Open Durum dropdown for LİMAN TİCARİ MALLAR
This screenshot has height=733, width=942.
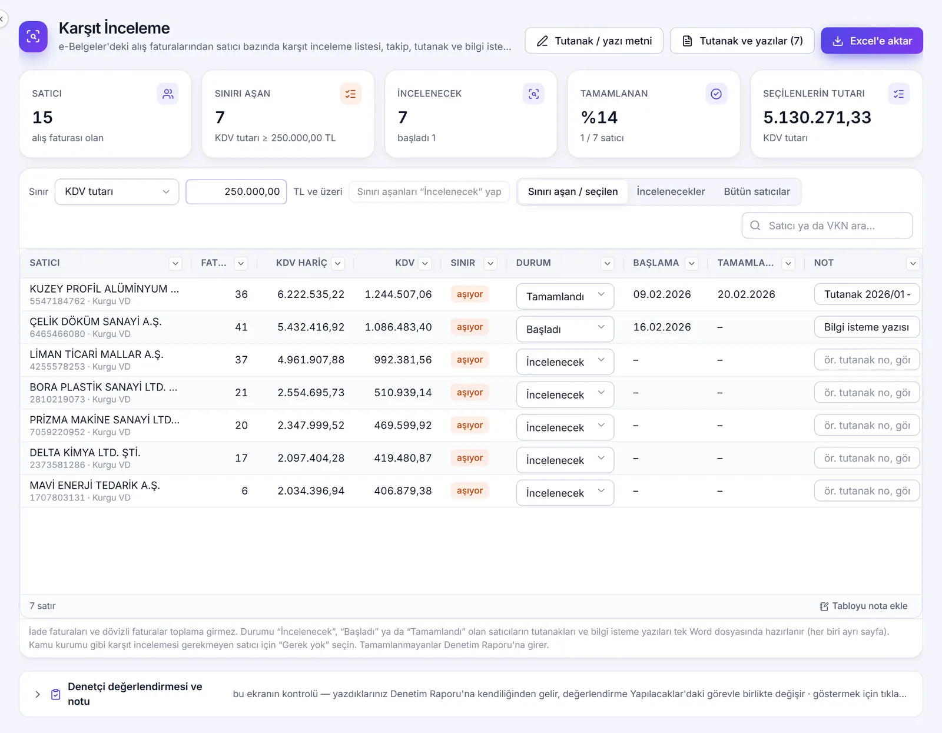565,361
